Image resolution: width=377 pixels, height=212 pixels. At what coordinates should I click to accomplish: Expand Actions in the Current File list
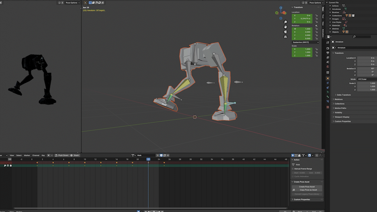pos(330,6)
